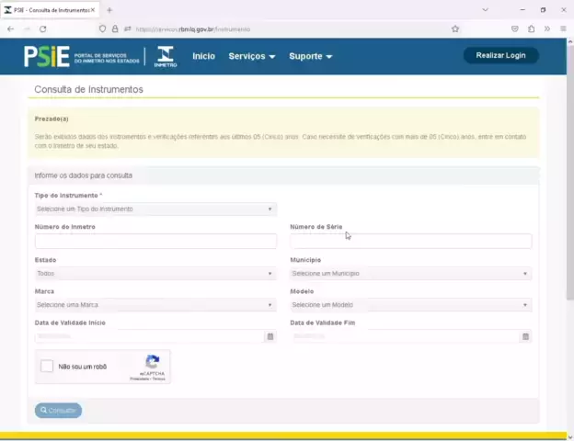Viewport: 574px width, 441px height.
Task: Check the 'Não sou um robô' checkbox
Action: coord(47,367)
